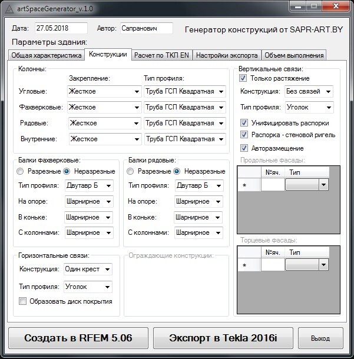The image size is (354, 359).
Task: Toggle 'Авторазмещение' checkbox
Action: pyautogui.click(x=243, y=148)
